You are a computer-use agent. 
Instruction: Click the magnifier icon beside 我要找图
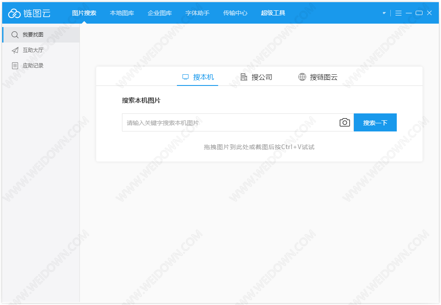pos(15,35)
